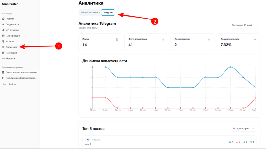266x149 pixels.
Task: Click the eye icon in Всего просмотров card
Action: click(x=163, y=39)
